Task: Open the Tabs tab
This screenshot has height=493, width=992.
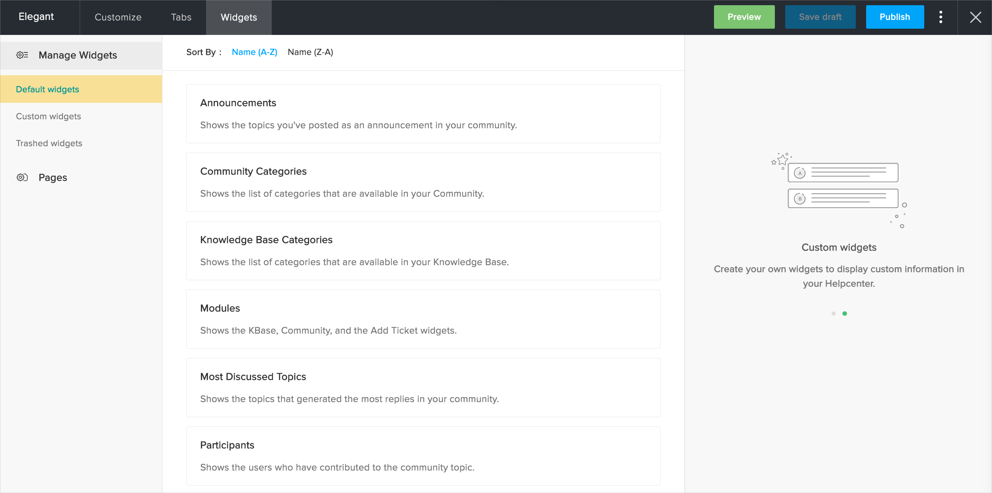Action: tap(181, 17)
